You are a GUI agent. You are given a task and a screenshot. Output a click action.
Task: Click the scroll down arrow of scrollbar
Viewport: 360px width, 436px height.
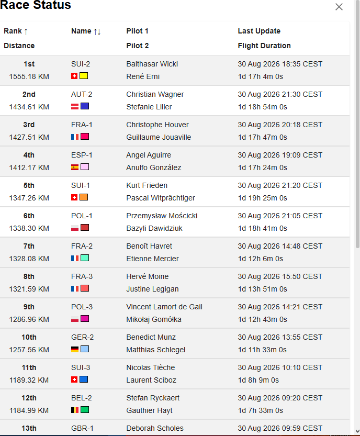point(357,431)
